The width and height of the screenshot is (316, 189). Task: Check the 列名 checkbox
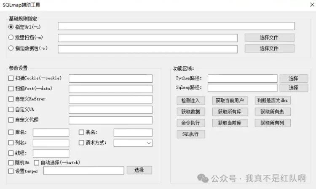click(11, 143)
